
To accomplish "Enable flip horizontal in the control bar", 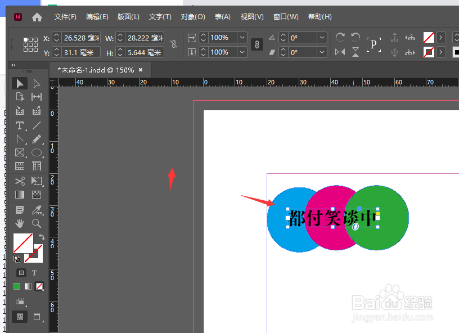I will point(340,52).
